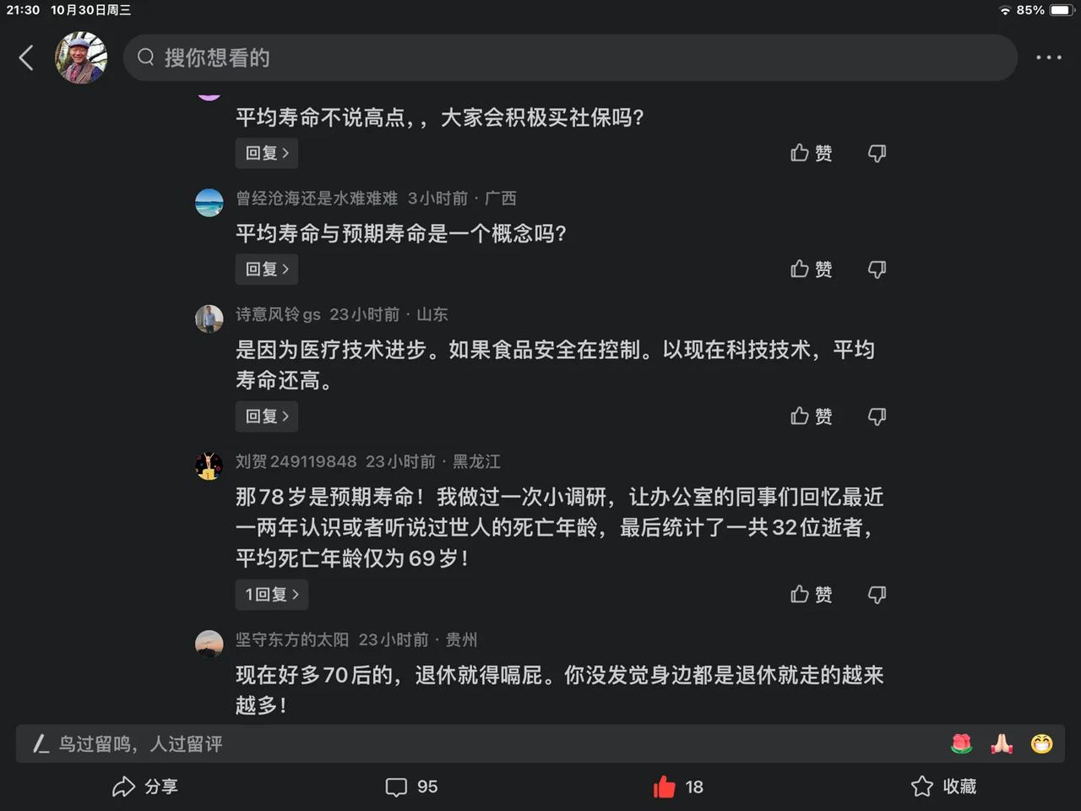Insert the praying hands emoji
Viewport: 1081px width, 811px height.
pos(1002,743)
